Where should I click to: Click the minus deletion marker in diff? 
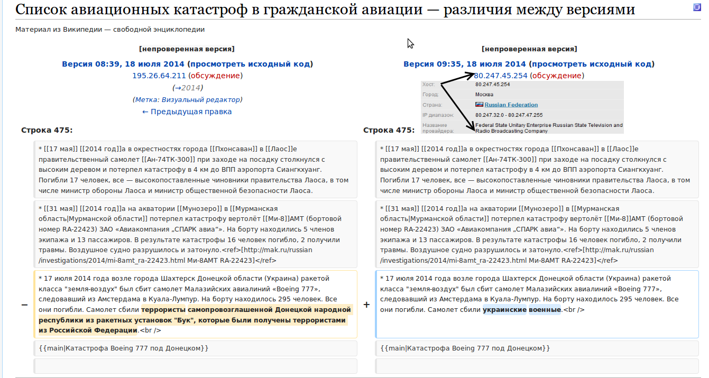24,305
